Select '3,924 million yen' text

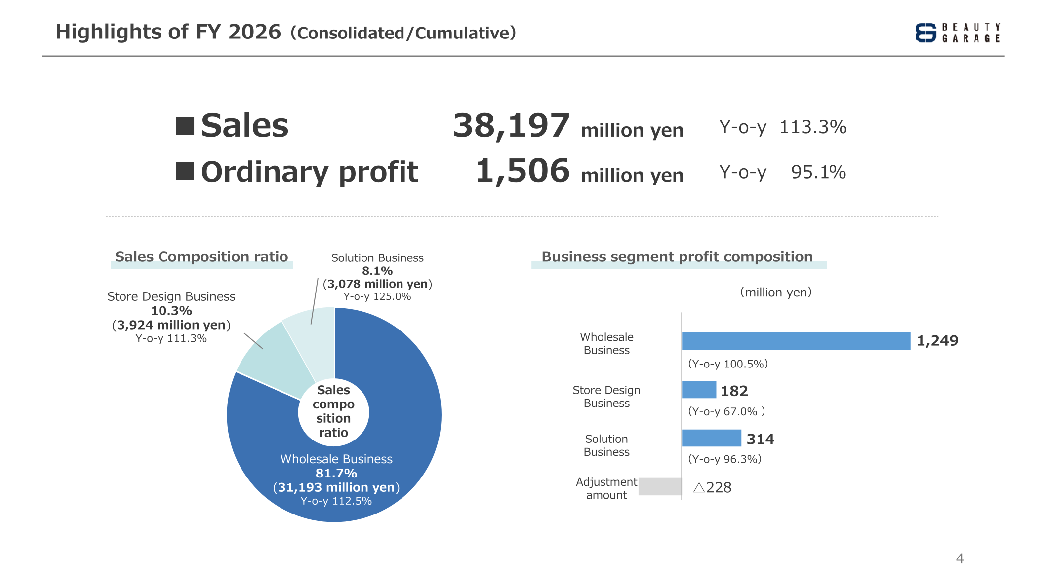(171, 325)
